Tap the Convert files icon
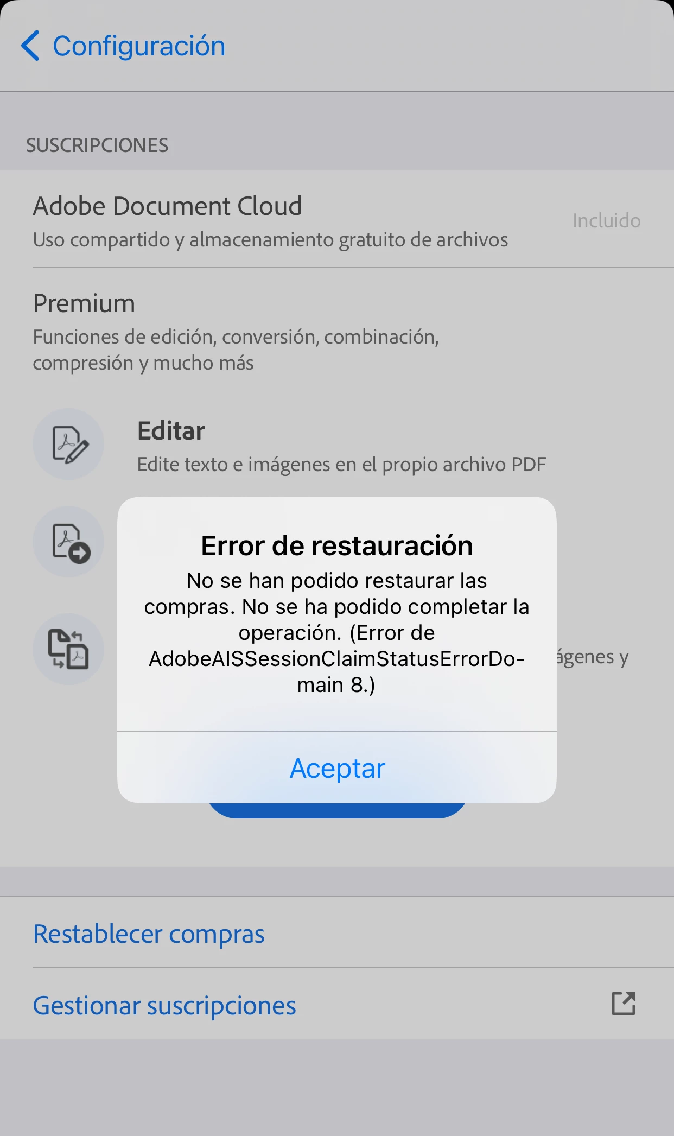 (x=68, y=649)
